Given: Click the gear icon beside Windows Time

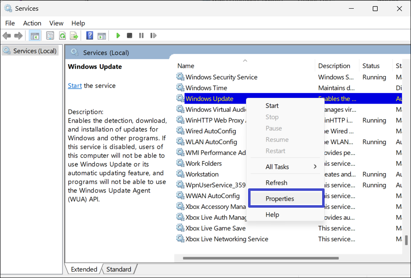Looking at the screenshot, I should (180, 88).
